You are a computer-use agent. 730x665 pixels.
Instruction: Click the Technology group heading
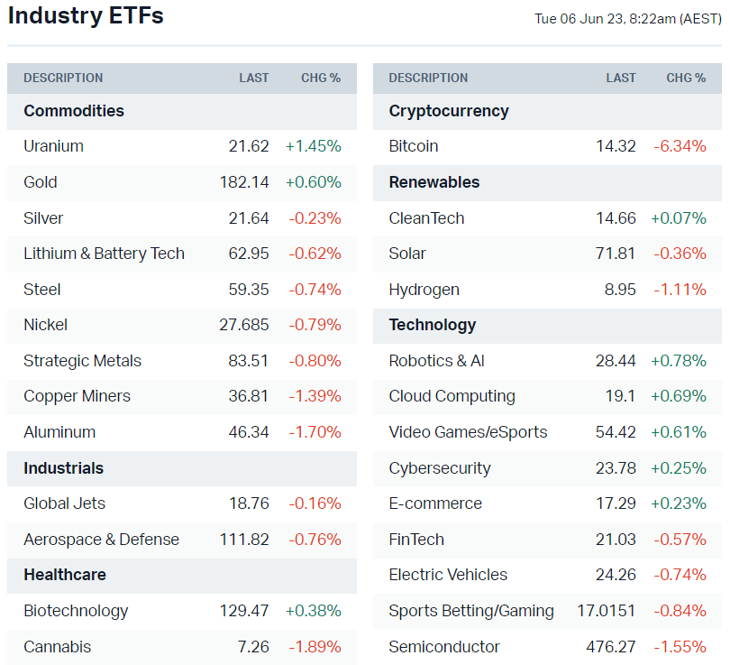tap(433, 325)
